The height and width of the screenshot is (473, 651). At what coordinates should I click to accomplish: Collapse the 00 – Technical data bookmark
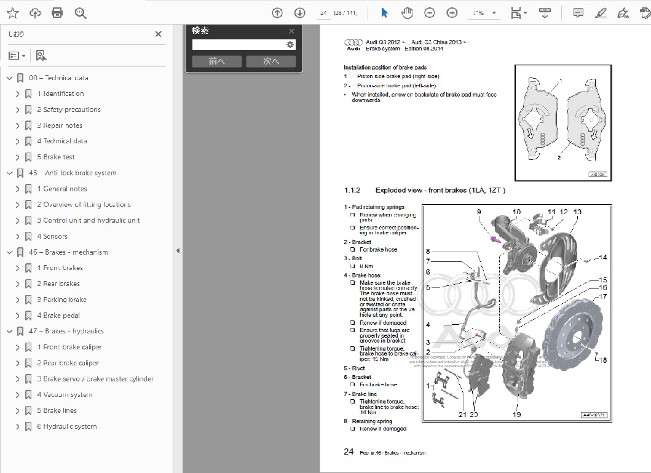[x=10, y=78]
